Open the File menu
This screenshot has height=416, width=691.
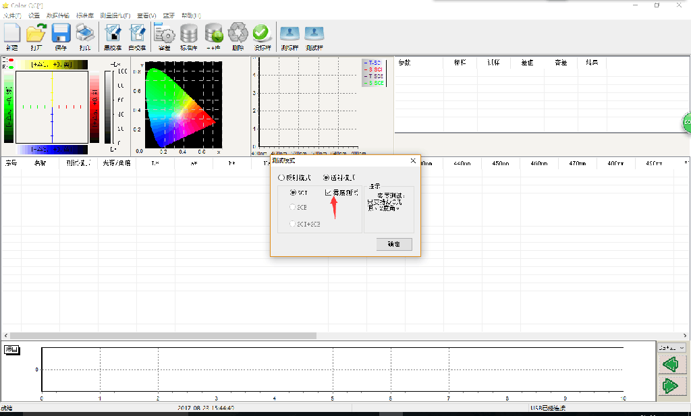click(x=11, y=15)
